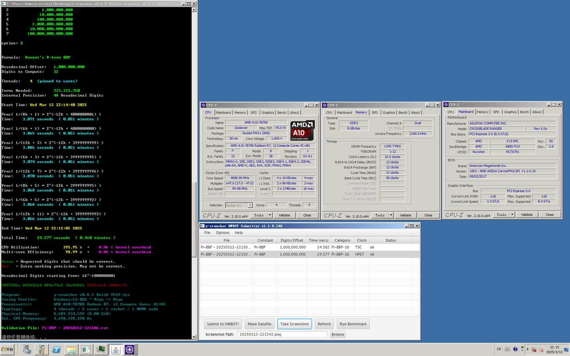Image resolution: width=570 pixels, height=356 pixels.
Task: Click the Java coffee cup taskbar icon
Action: [x=115, y=349]
